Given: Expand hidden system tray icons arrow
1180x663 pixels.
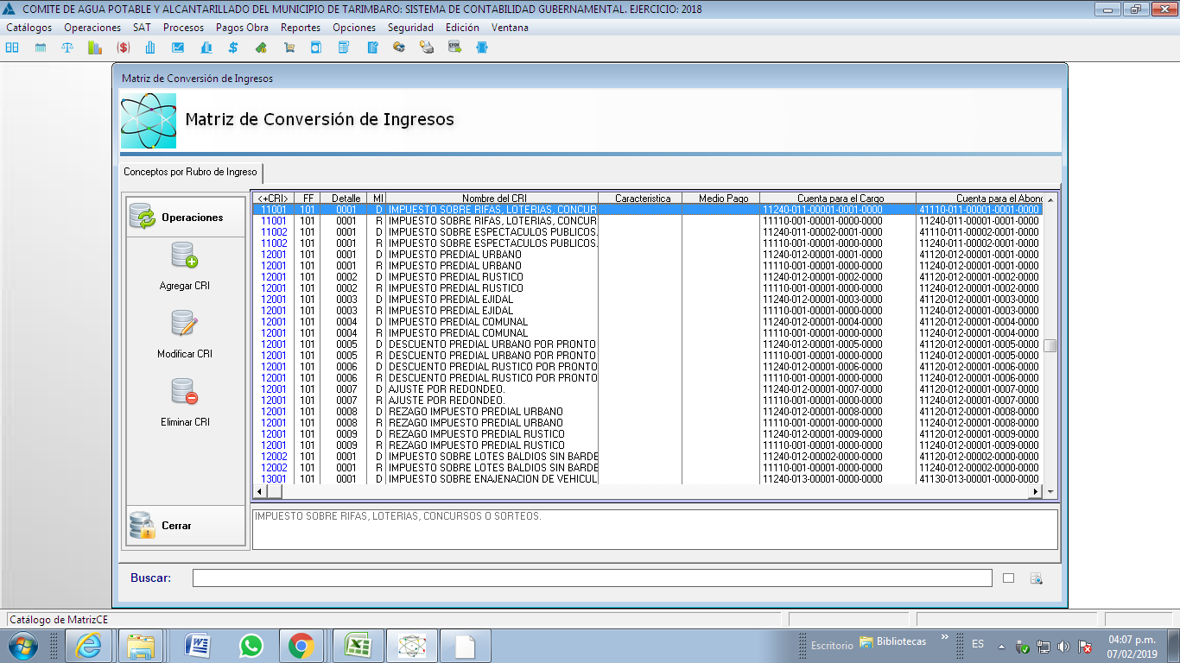Looking at the screenshot, I should point(1001,646).
